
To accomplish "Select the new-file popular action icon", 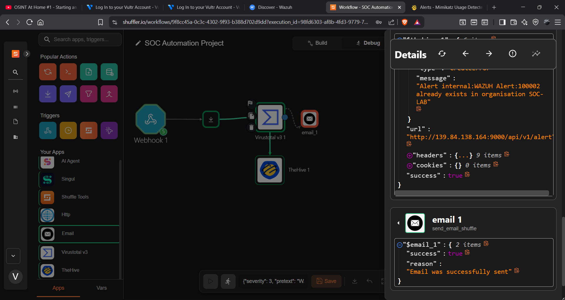I will [89, 72].
